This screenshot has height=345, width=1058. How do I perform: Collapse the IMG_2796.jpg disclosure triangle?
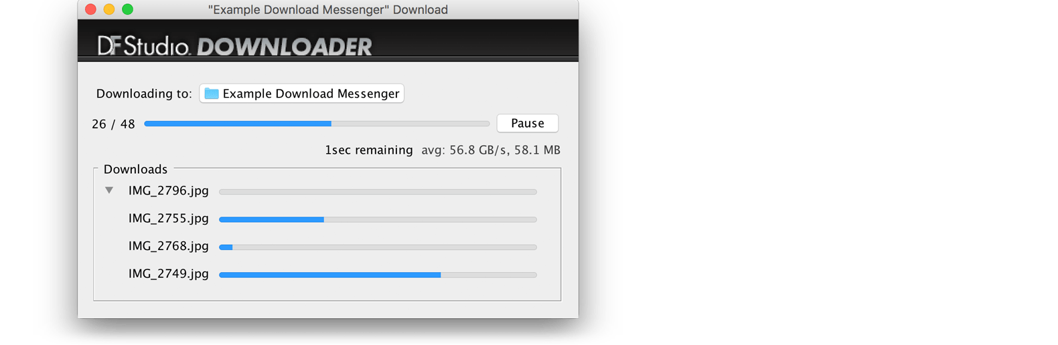[109, 191]
